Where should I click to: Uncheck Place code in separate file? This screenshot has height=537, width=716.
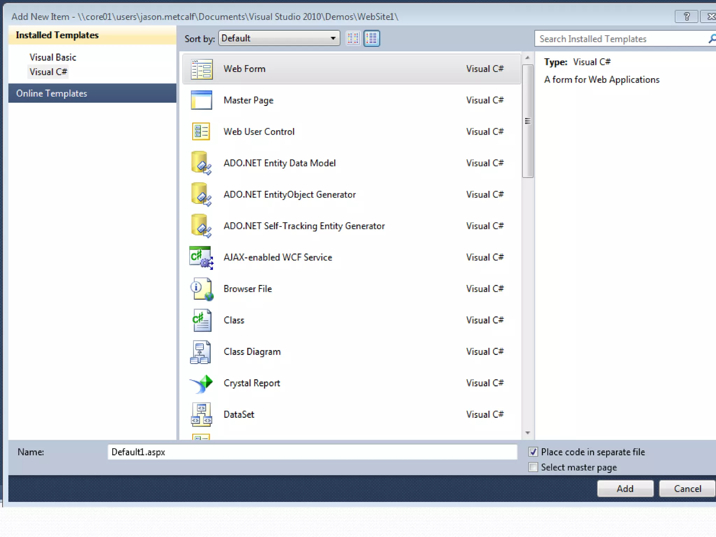coord(533,452)
